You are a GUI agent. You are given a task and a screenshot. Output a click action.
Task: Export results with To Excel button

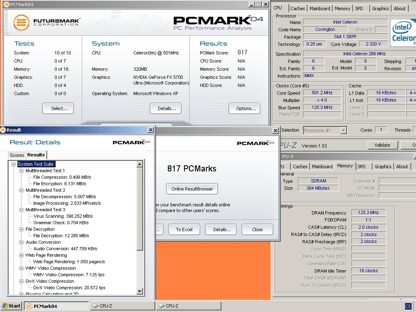[x=184, y=230]
